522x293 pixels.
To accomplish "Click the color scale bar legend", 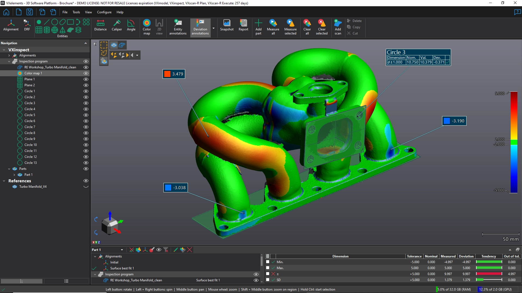I will point(514,142).
